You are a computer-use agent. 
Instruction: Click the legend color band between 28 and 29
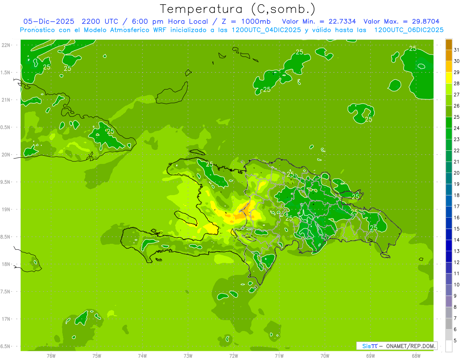coord(449,78)
